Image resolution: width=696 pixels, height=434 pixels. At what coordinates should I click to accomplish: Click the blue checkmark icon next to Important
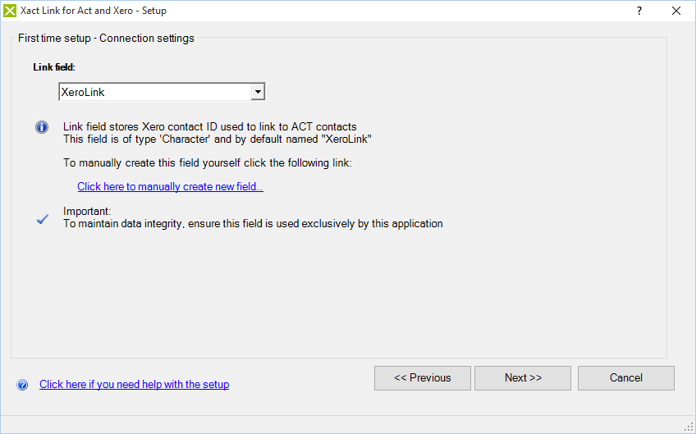[43, 219]
